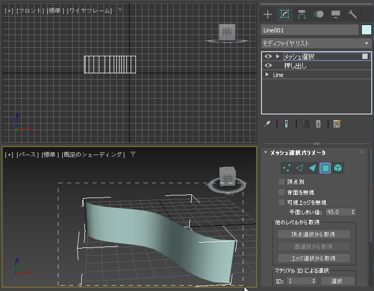Toggle the Pin Stack icon

267,124
